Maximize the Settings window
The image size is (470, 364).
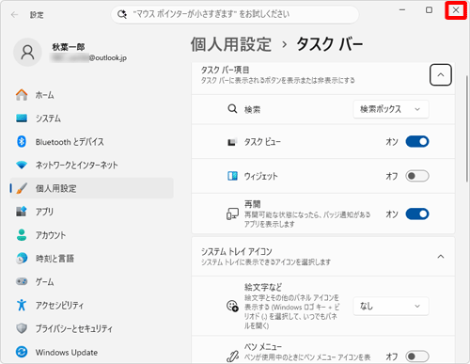pos(429,10)
